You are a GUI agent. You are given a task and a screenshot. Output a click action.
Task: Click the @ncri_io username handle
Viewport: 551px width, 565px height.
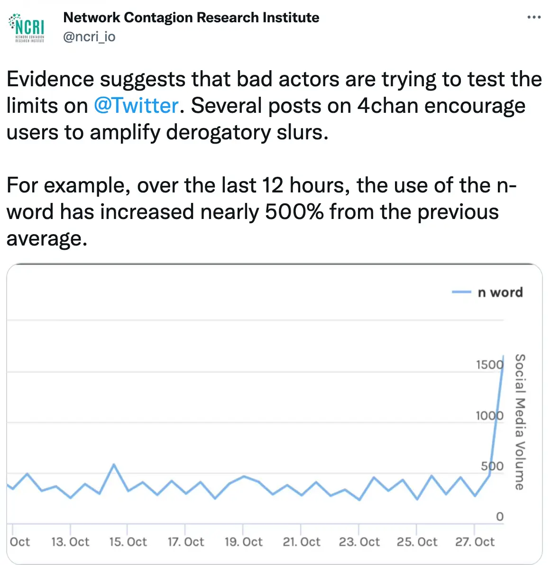[x=89, y=36]
